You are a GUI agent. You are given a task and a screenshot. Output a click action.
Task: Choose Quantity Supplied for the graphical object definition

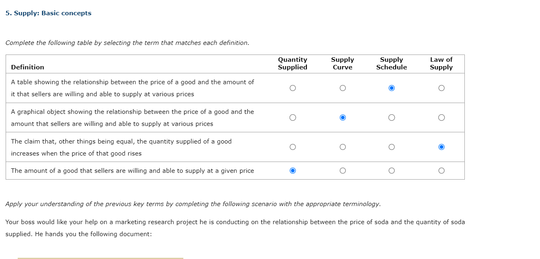click(x=292, y=117)
